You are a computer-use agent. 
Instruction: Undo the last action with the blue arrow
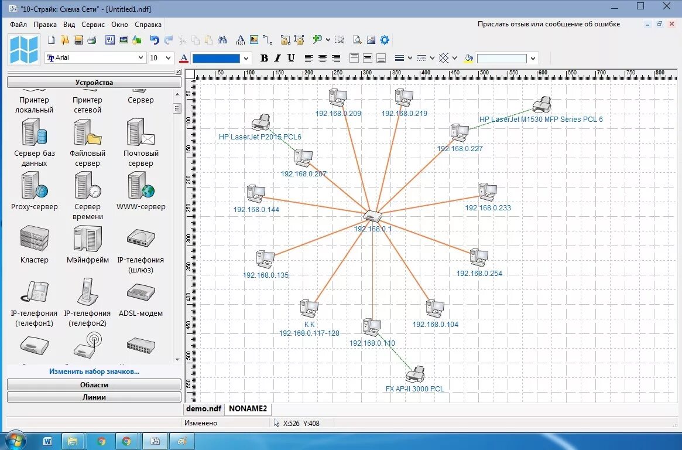click(155, 40)
